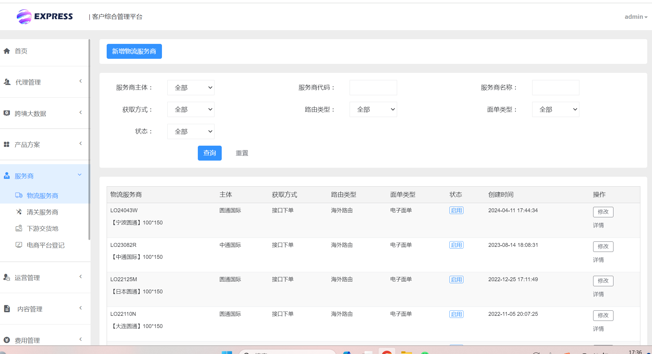Click the 客户综合管理平台 title text
652x354 pixels.
(117, 17)
